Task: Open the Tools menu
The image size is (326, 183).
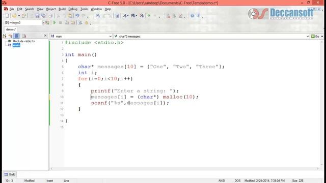Action: point(84,9)
